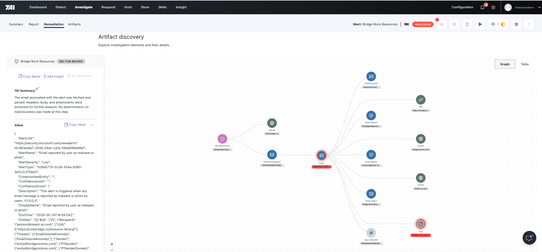542x252 pixels.
Task: Open the Respond menu
Action: pos(108,7)
